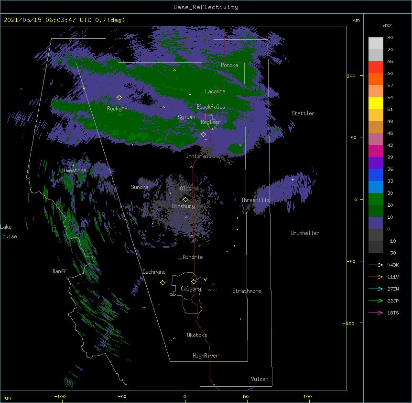Pick the red 60-65 dBZ swatch
Image resolution: width=412 pixels, height=403 pixels.
coord(376,67)
